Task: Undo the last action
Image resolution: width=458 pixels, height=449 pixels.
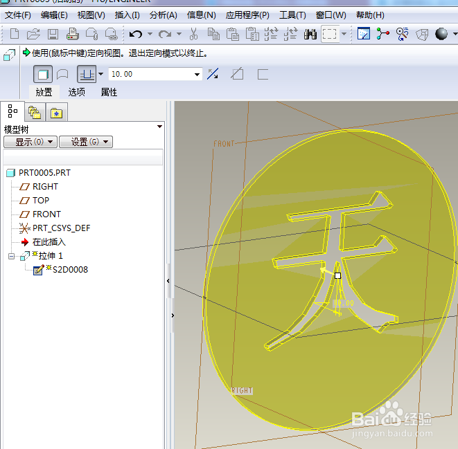Action: point(136,34)
